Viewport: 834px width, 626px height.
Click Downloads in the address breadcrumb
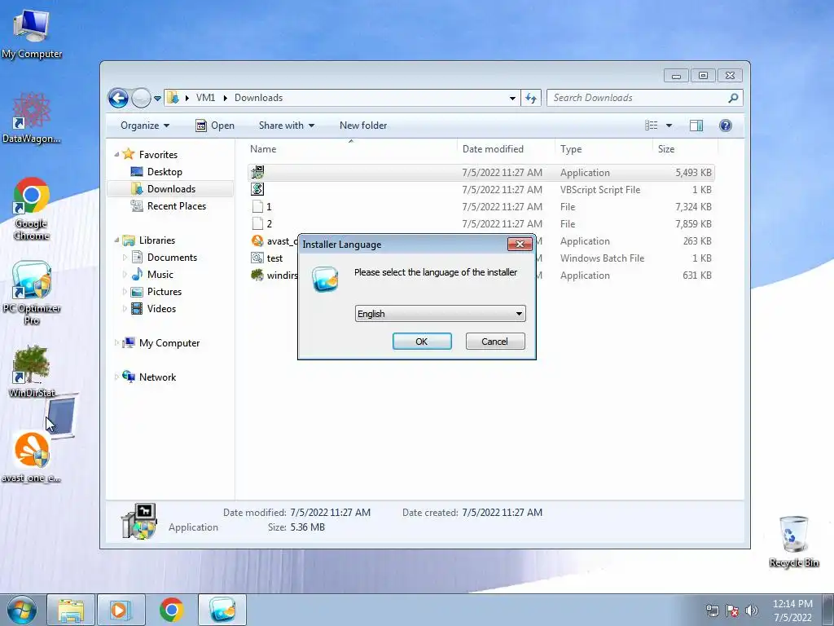pyautogui.click(x=258, y=98)
